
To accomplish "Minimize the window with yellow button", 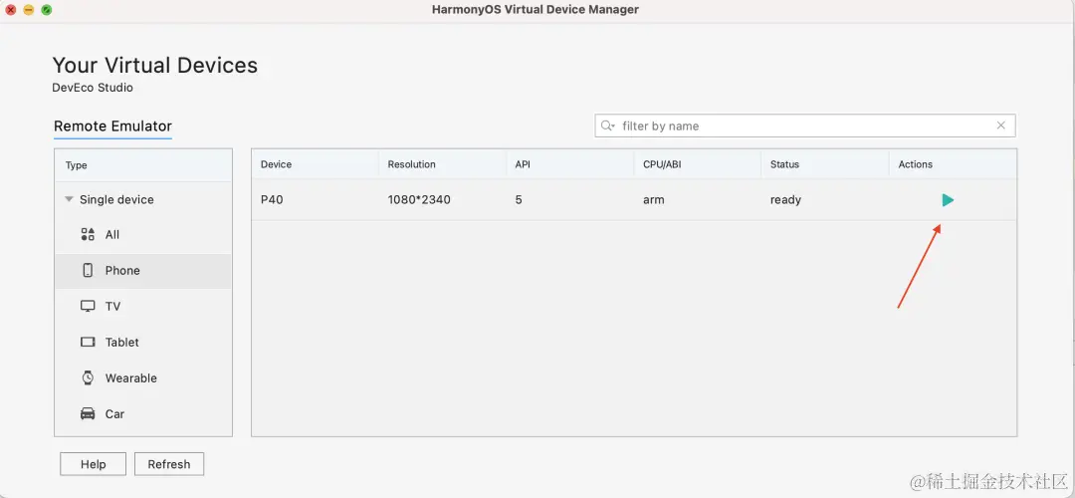I will click(28, 10).
